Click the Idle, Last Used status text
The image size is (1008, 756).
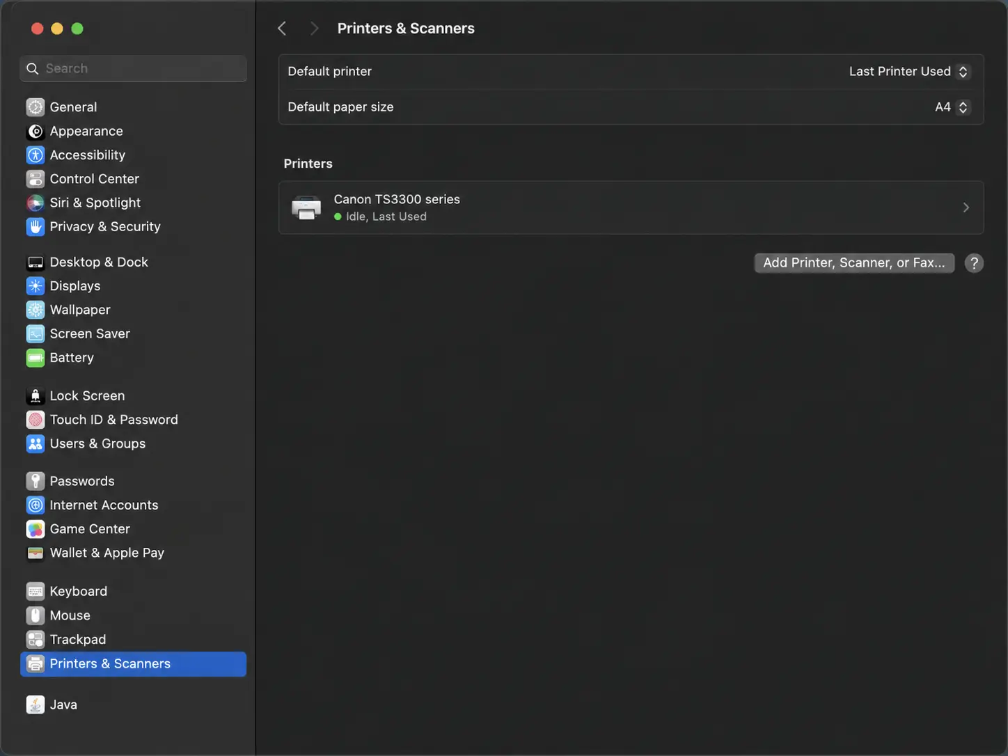click(386, 216)
